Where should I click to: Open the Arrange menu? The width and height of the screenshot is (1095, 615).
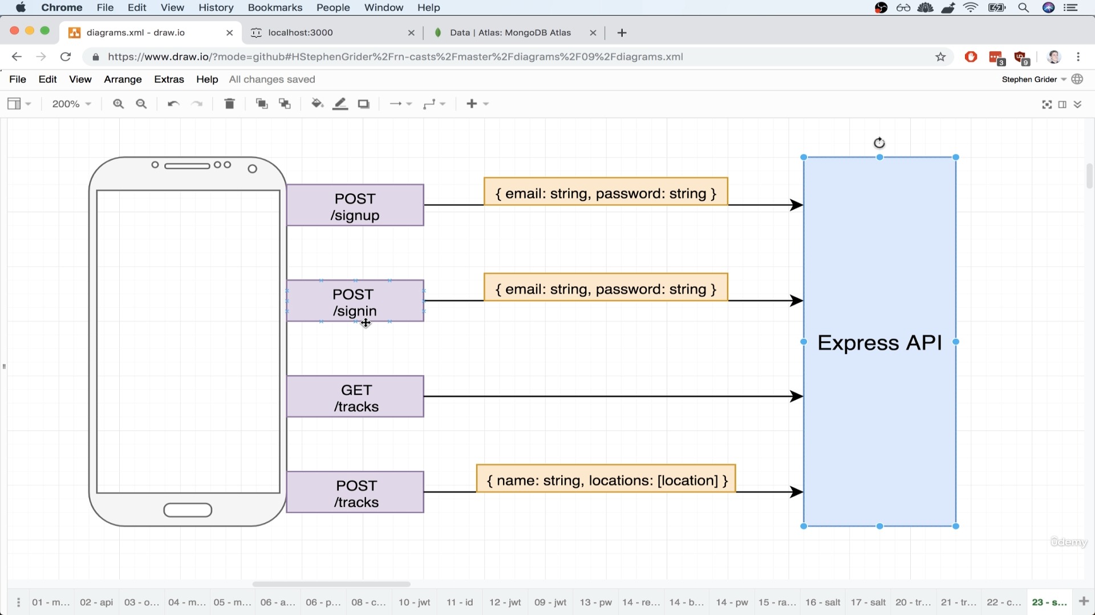point(123,79)
